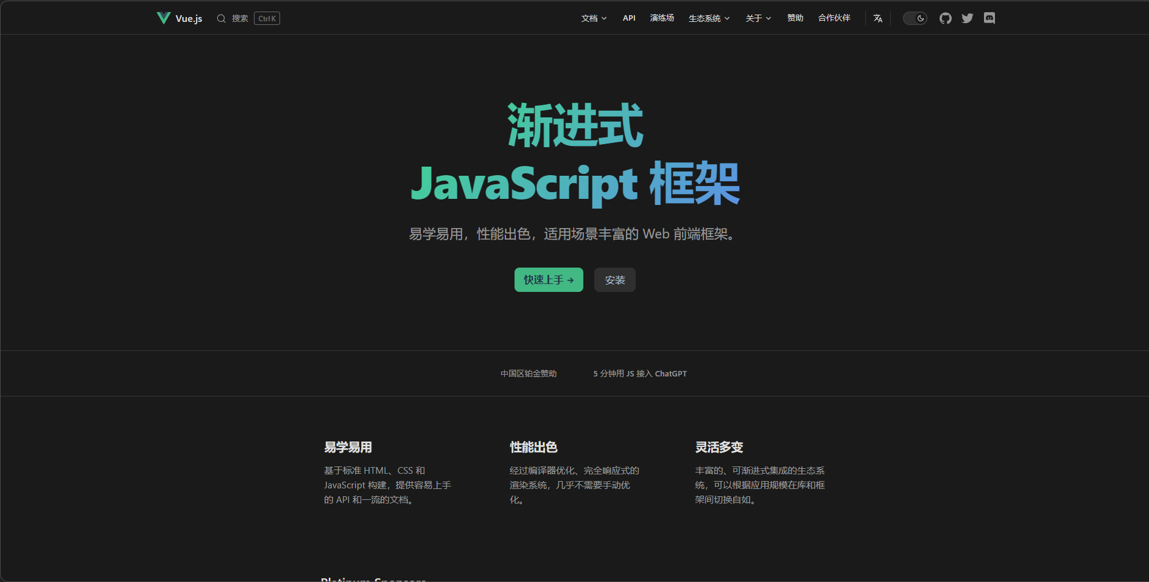Open the Twitter icon link
The height and width of the screenshot is (582, 1149).
click(968, 18)
